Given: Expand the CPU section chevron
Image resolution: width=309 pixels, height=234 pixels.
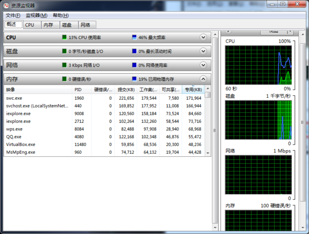Looking at the screenshot, I should [x=203, y=38].
